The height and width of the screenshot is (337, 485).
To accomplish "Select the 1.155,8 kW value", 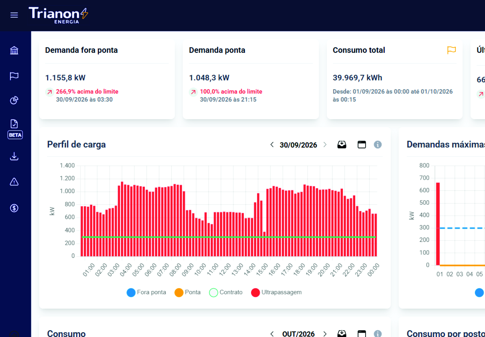I will [65, 78].
